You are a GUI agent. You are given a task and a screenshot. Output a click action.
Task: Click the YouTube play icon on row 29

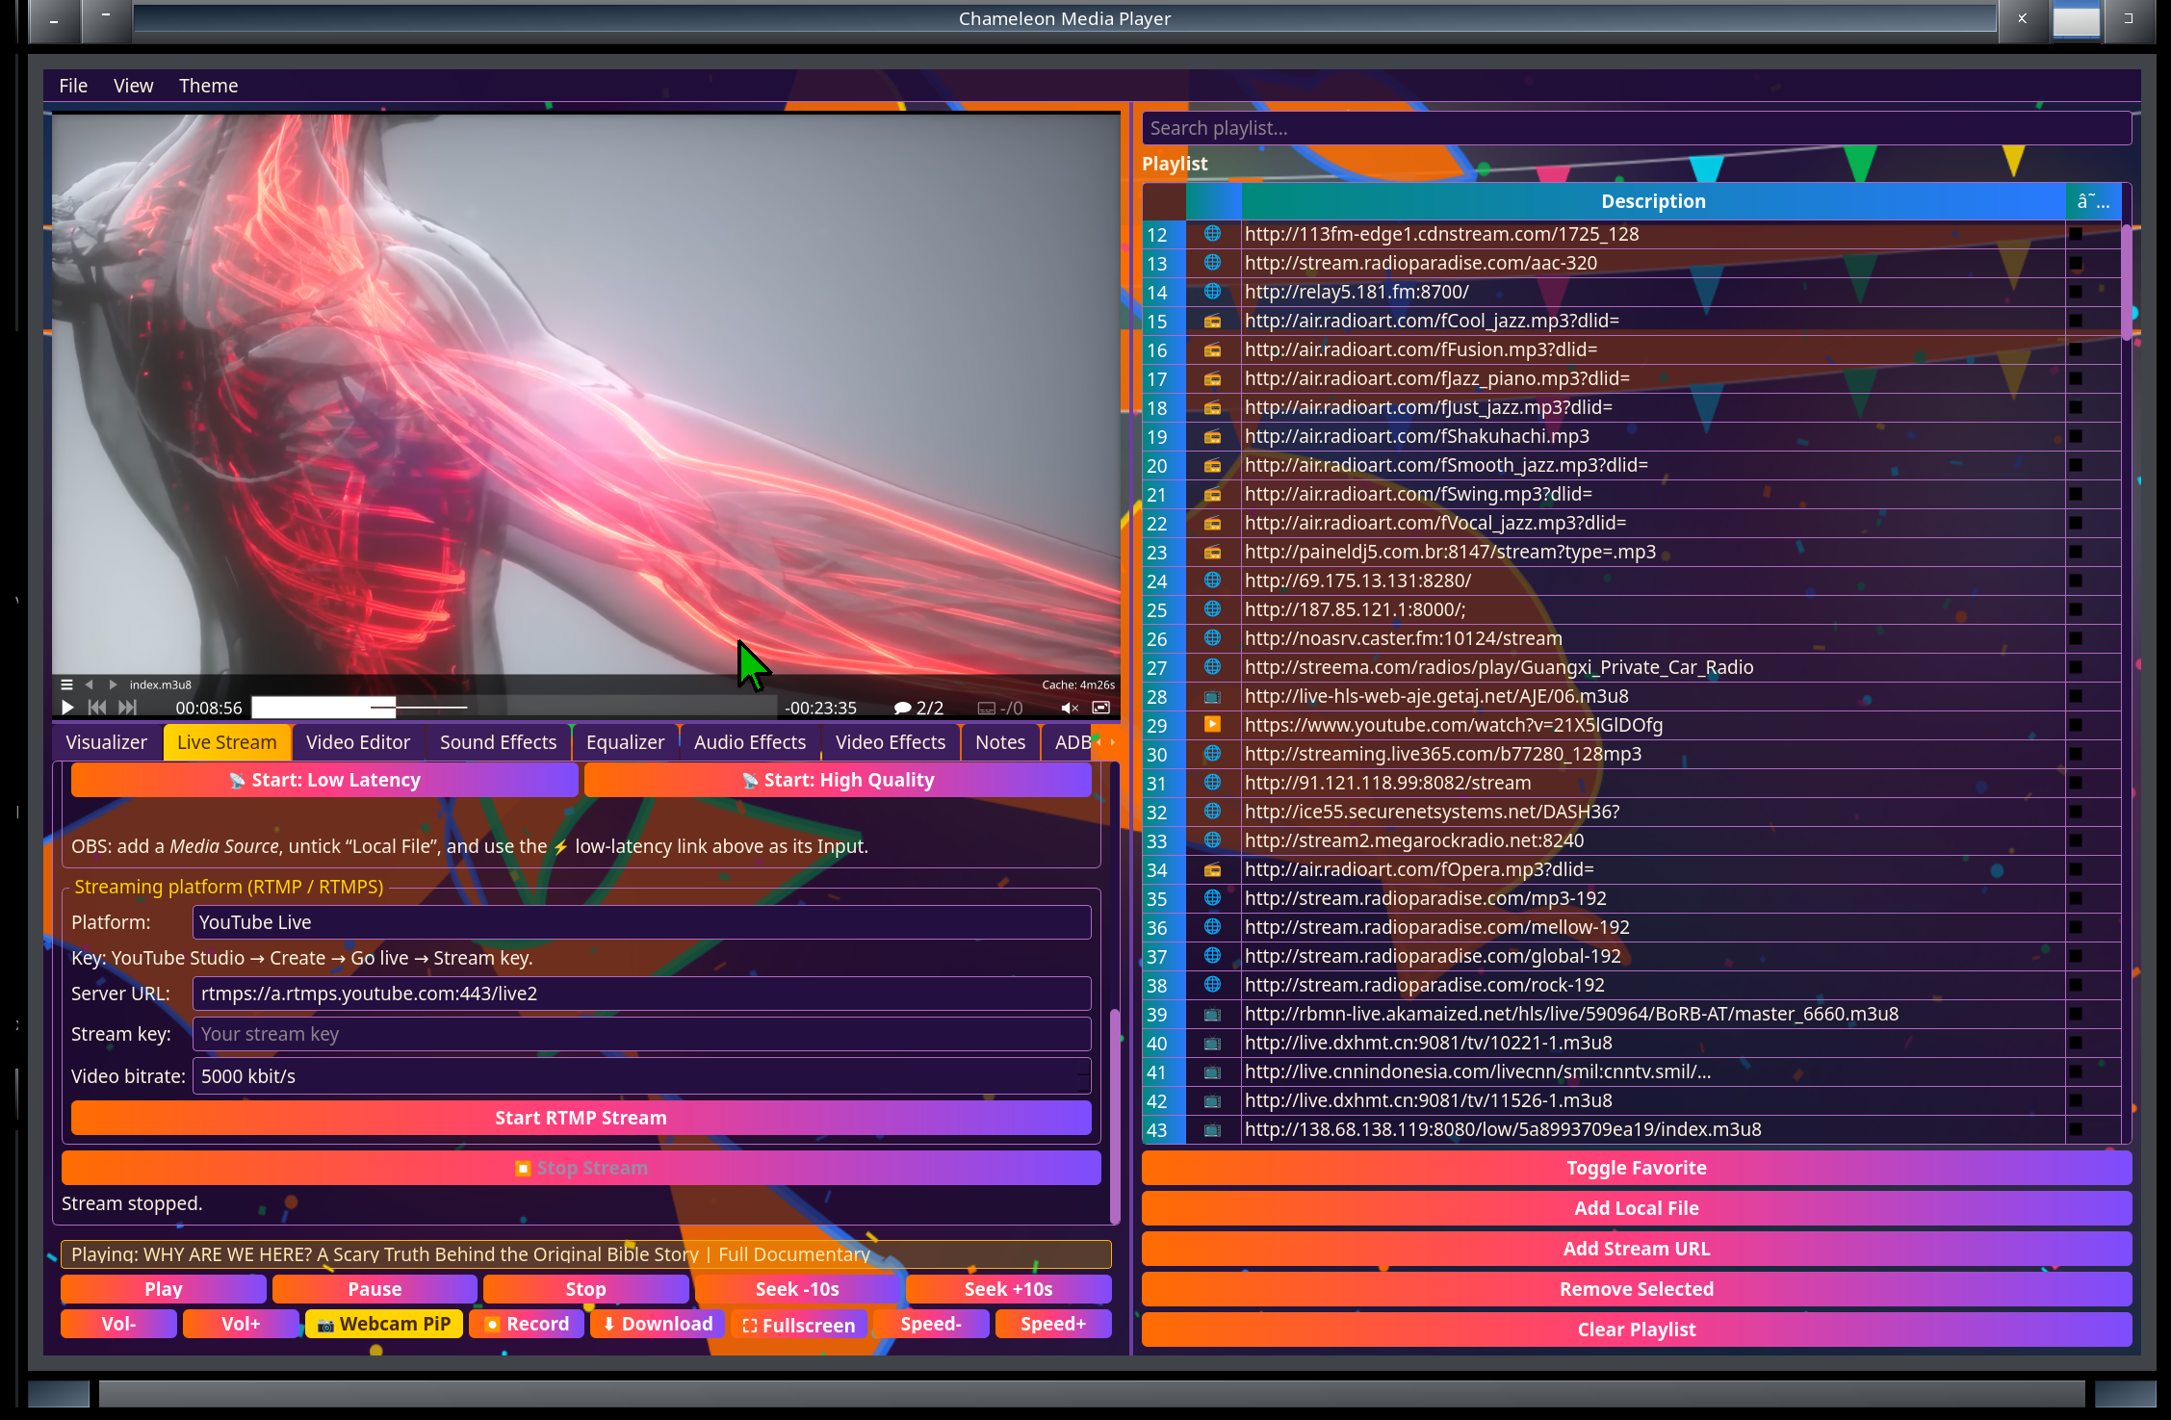(1212, 725)
